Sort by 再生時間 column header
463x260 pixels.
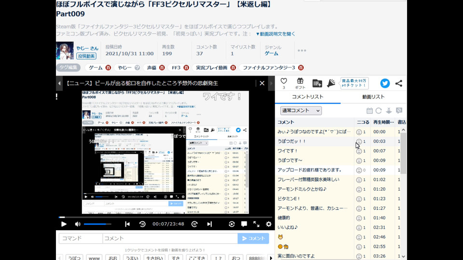click(x=383, y=122)
